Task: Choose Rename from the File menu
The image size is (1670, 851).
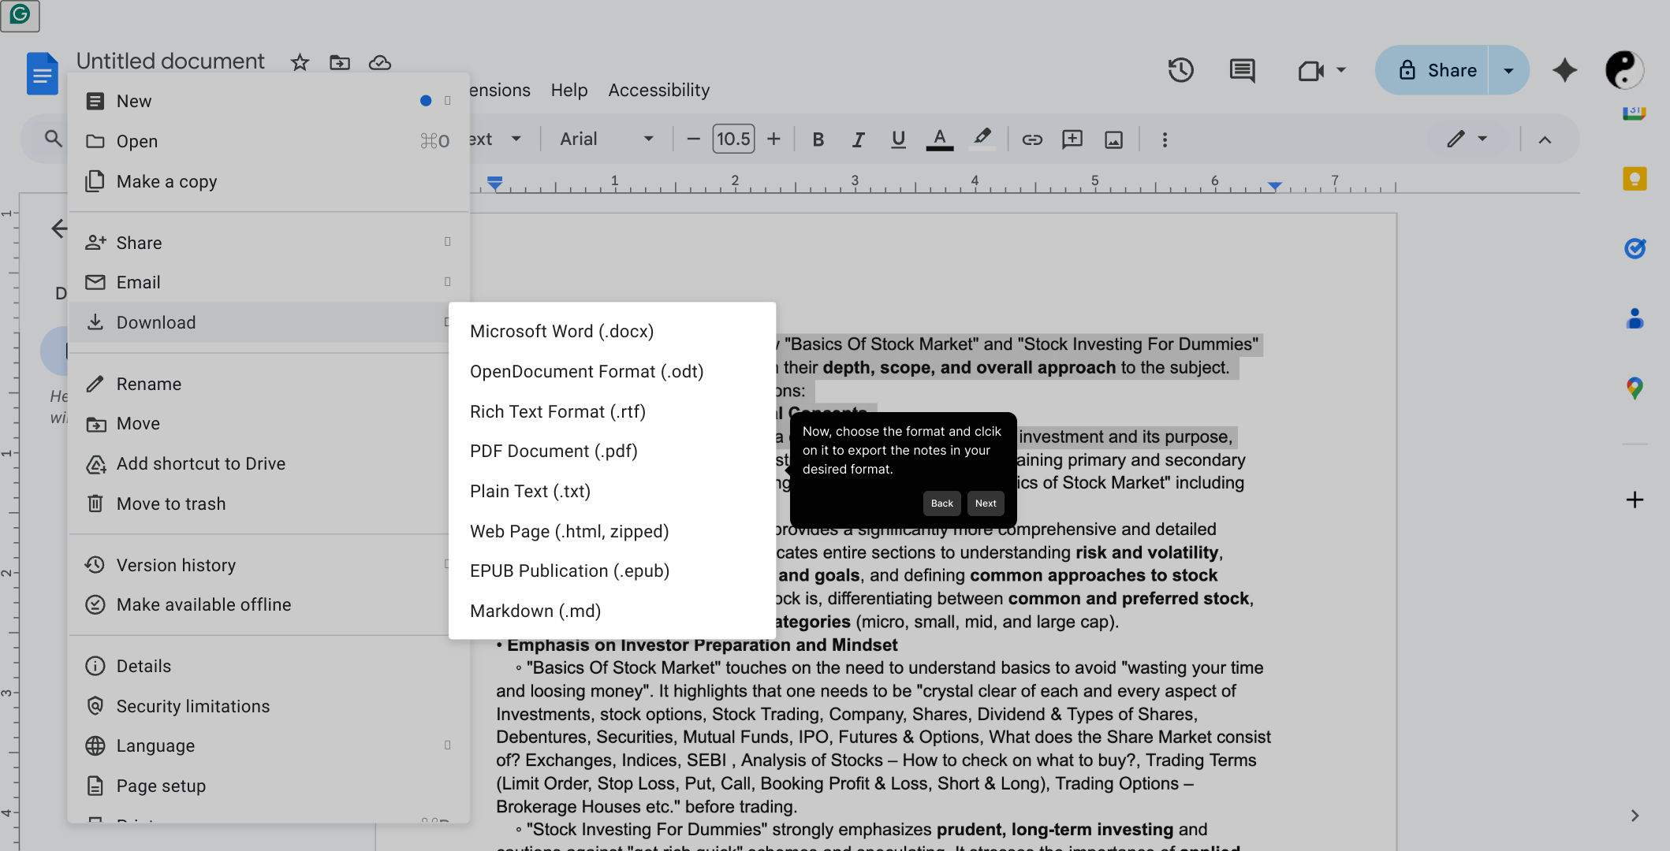Action: 260,384
